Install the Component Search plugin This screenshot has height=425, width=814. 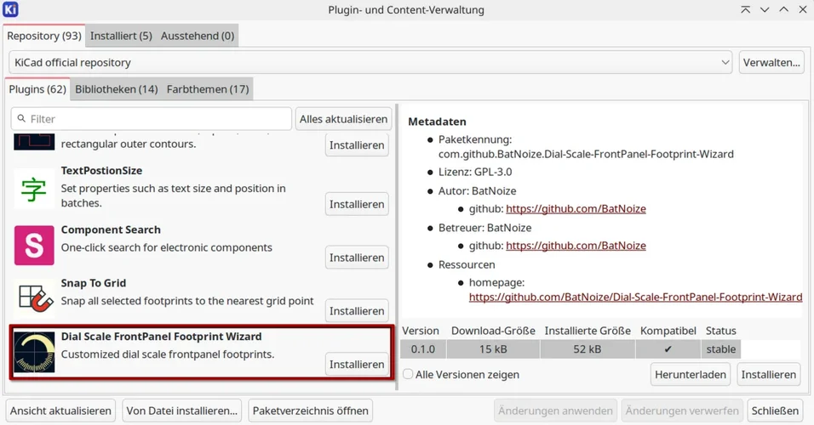coord(357,258)
